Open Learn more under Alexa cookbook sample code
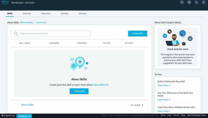This screenshot has height=118, width=208. tap(164, 111)
